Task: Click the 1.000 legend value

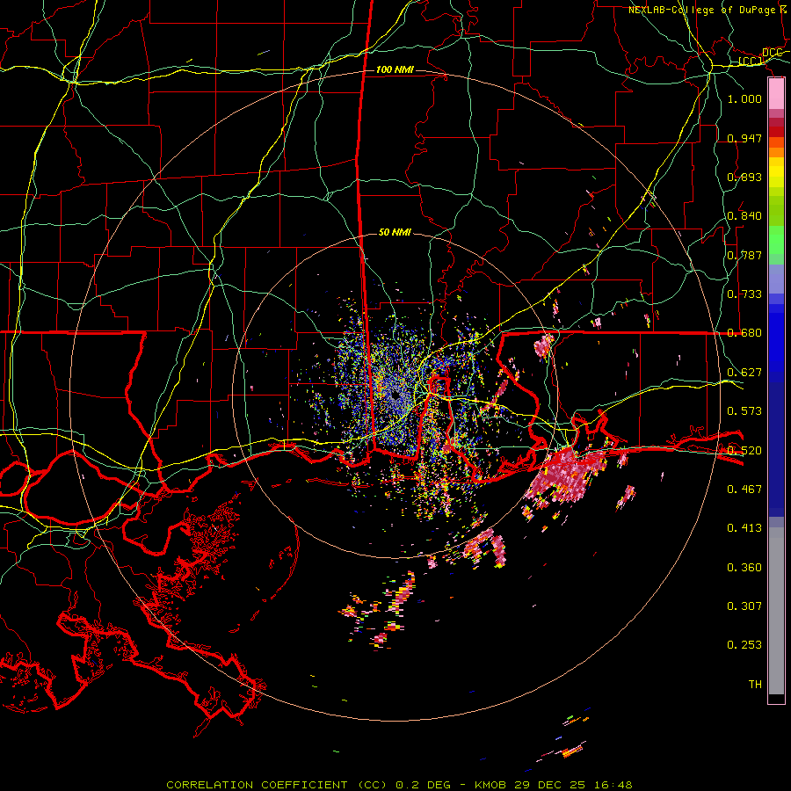Action: pyautogui.click(x=744, y=98)
